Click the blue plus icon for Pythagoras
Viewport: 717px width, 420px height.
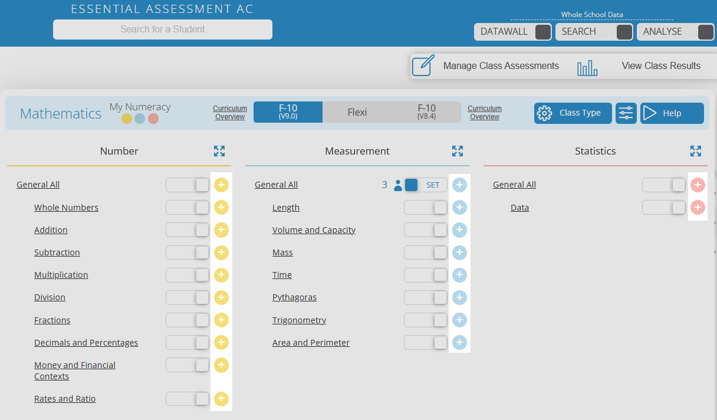click(459, 297)
